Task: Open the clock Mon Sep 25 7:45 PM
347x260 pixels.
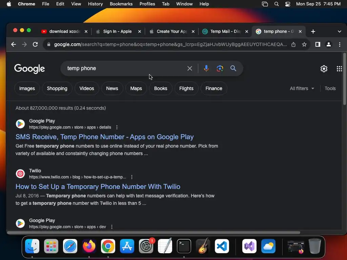Action: pos(318,4)
